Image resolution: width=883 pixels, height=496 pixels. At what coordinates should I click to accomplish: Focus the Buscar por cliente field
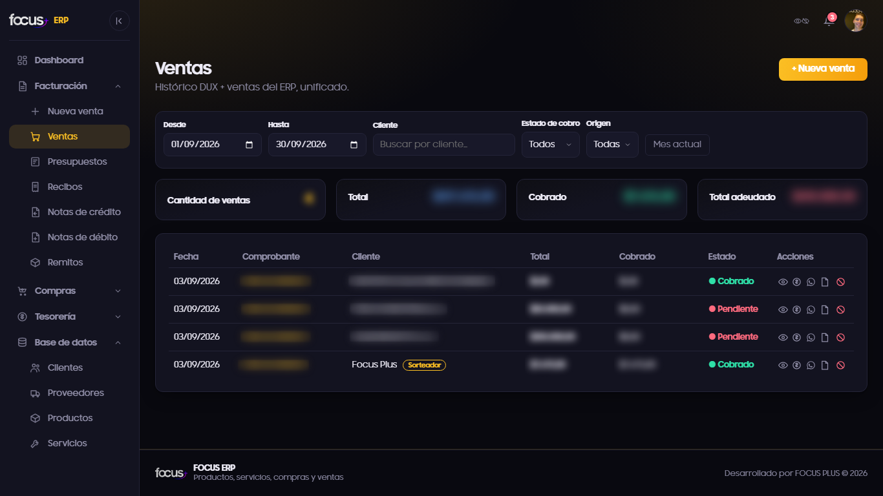(444, 145)
